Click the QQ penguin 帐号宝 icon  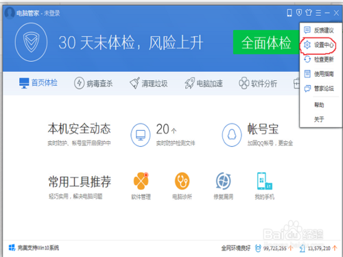point(232,135)
